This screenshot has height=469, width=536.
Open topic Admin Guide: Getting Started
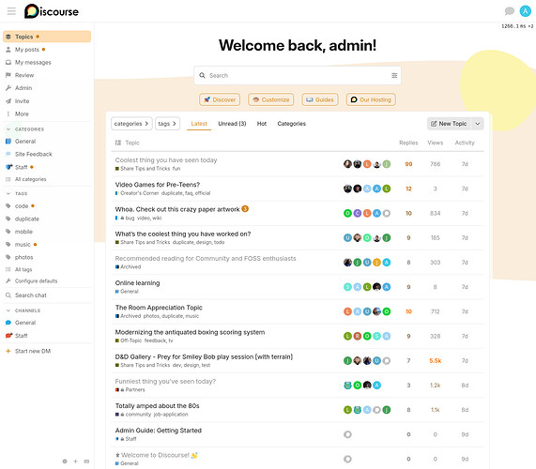click(x=159, y=431)
